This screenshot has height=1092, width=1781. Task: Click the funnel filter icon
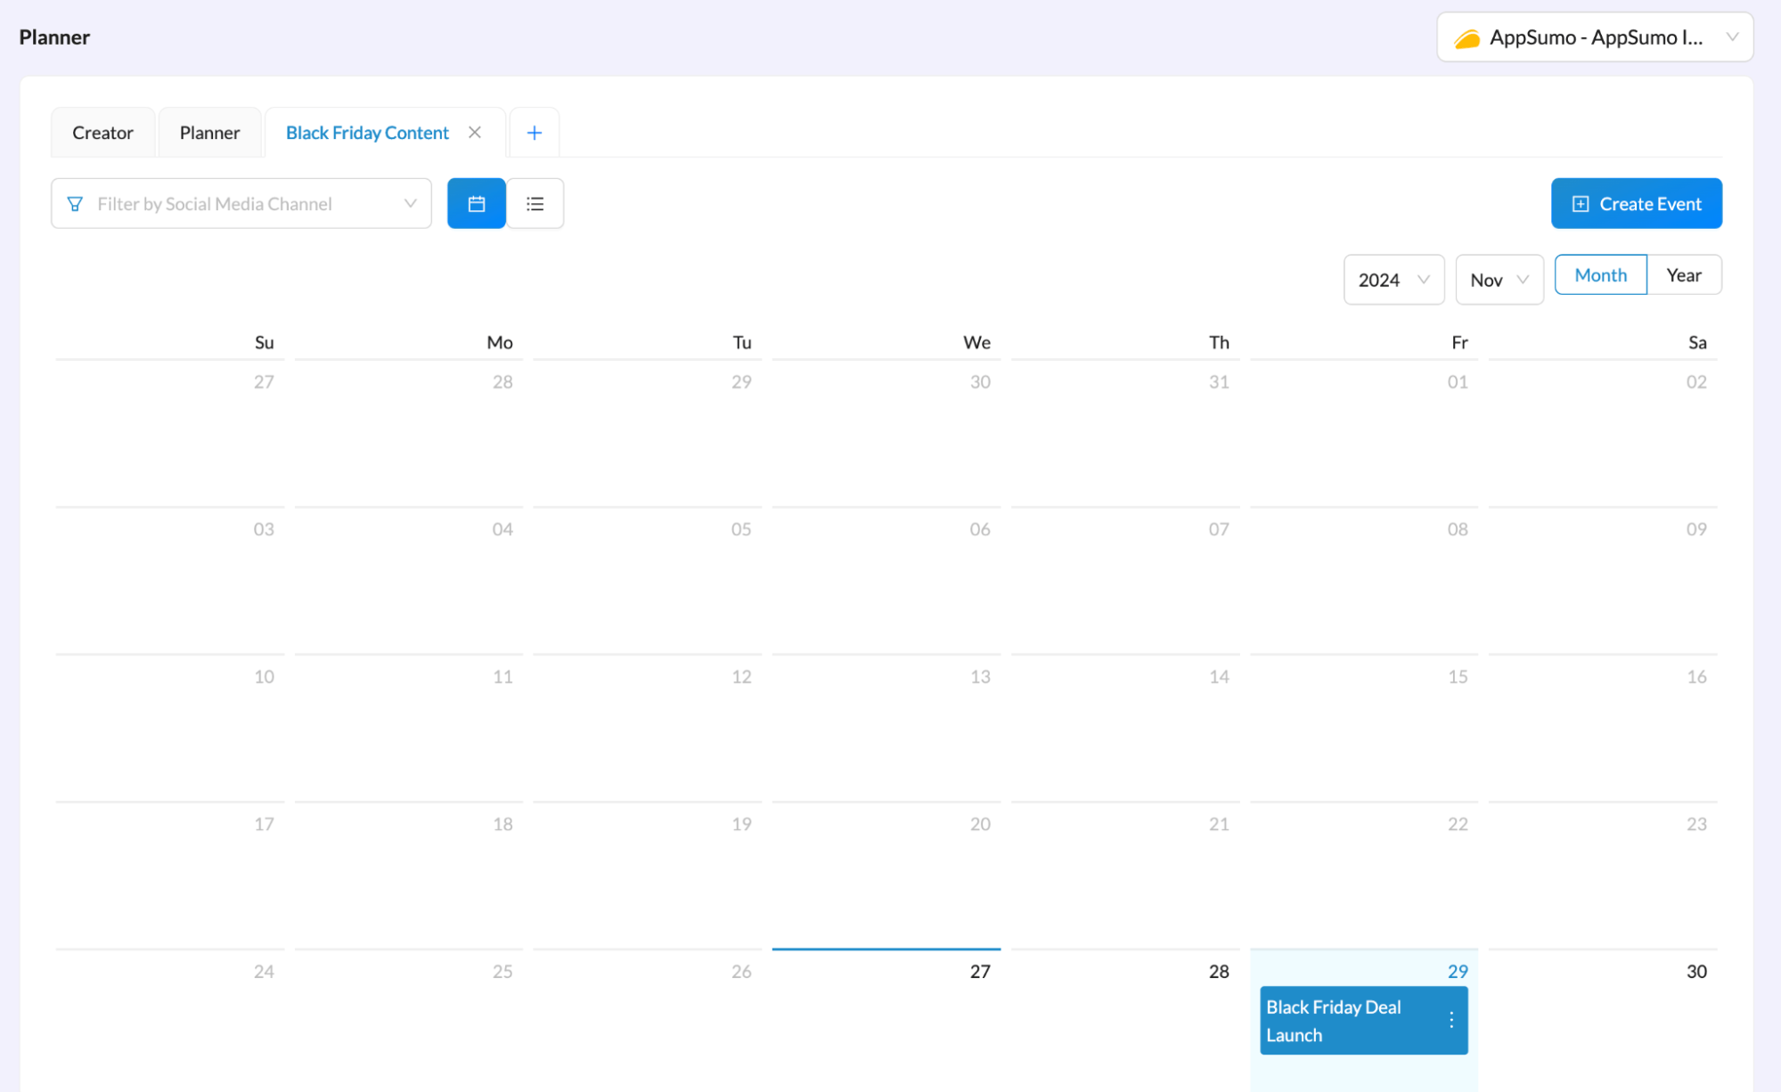[76, 204]
